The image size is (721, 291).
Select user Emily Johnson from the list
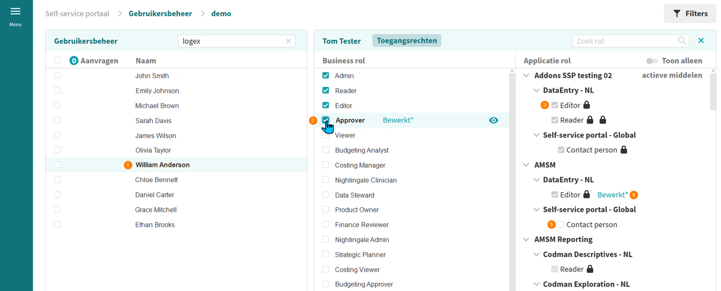(x=157, y=91)
